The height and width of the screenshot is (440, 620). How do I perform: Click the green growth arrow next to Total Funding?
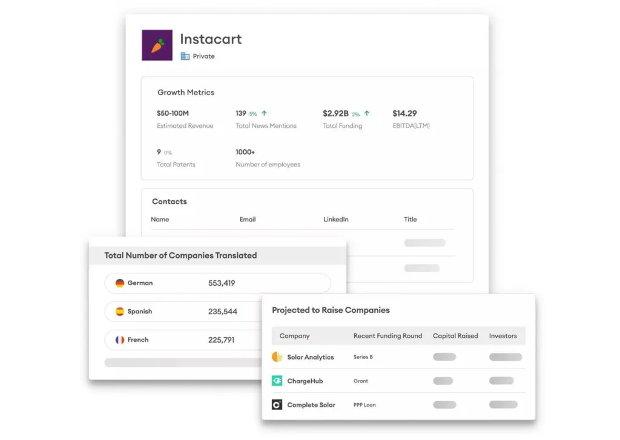366,113
